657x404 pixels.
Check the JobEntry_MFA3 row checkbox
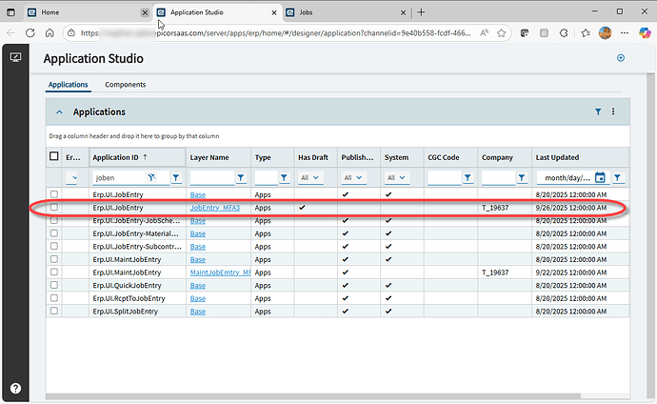(54, 207)
